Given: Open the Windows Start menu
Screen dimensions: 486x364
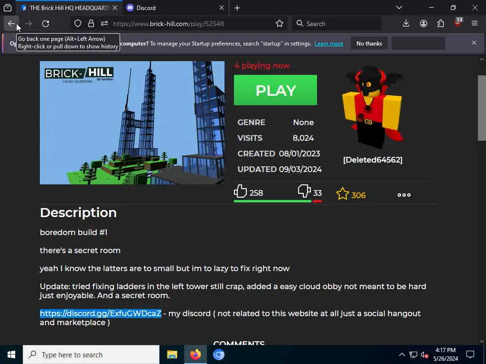Looking at the screenshot, I should point(11,355).
